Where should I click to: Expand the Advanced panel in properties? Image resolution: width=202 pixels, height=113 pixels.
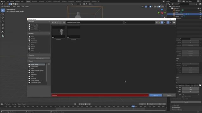point(172,105)
